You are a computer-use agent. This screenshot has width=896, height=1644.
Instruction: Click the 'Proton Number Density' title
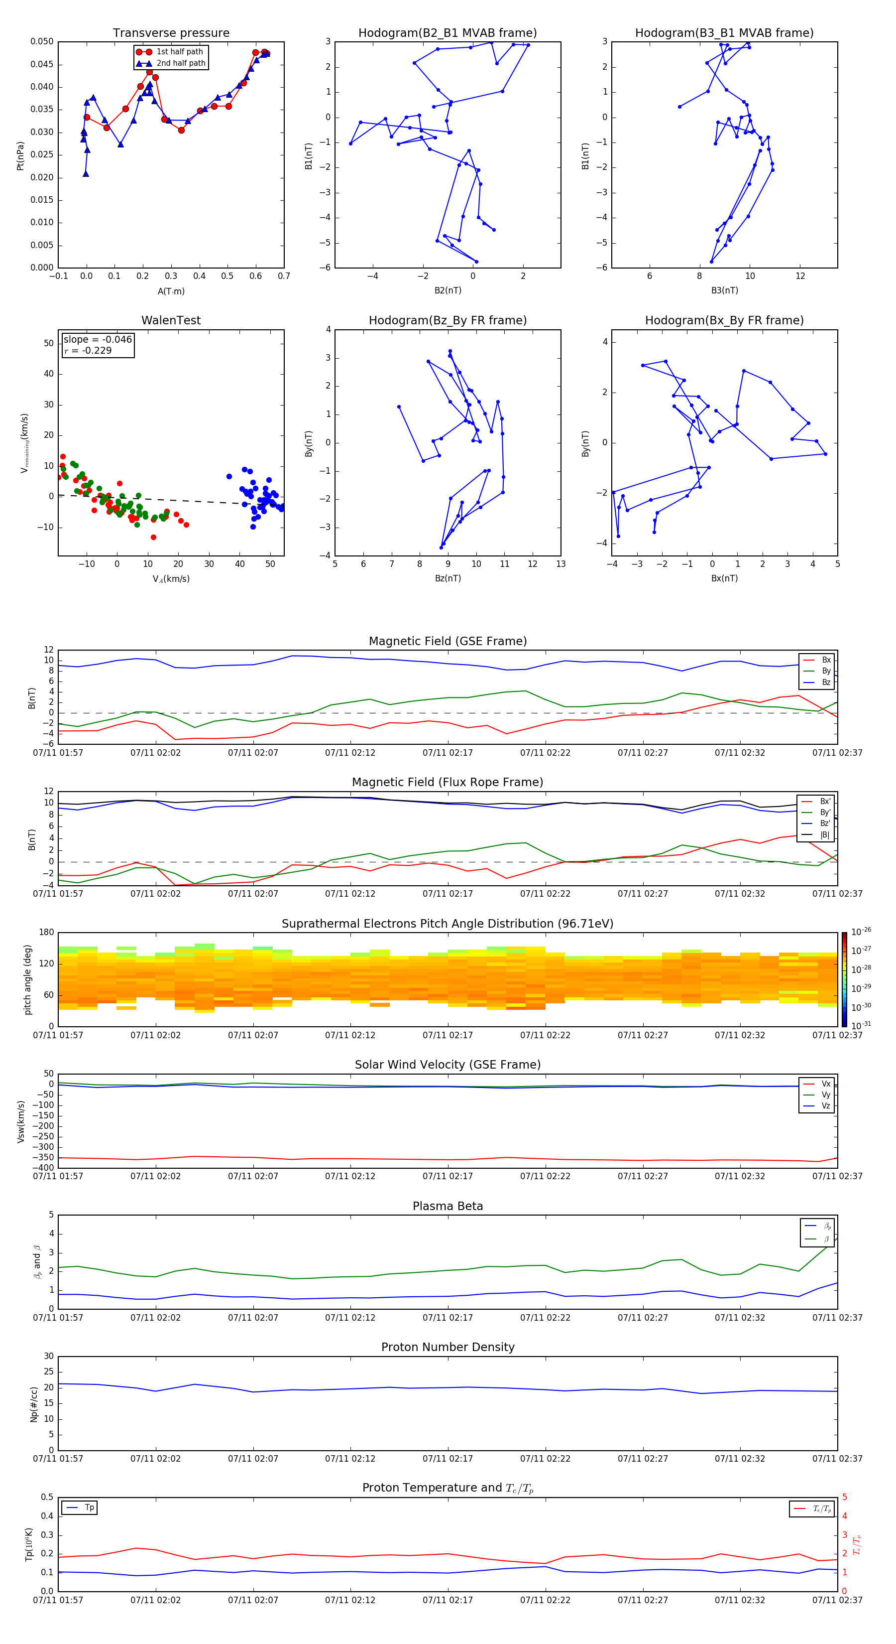(448, 1347)
